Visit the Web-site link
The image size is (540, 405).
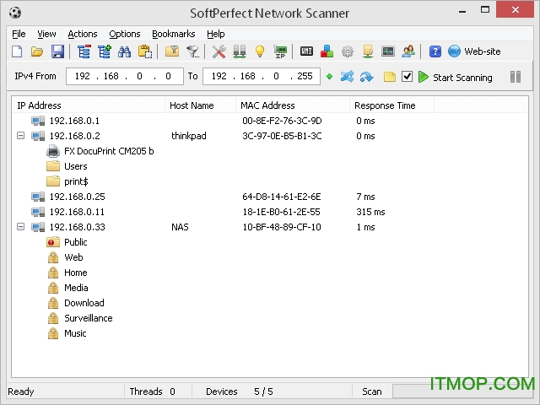474,51
